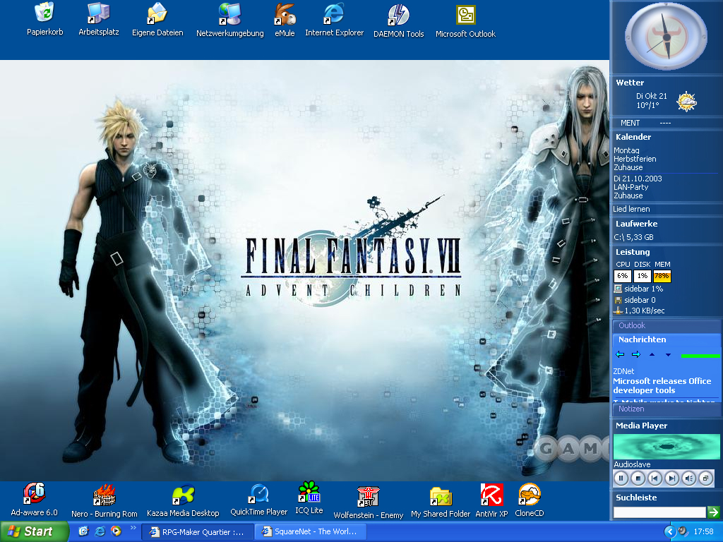This screenshot has width=723, height=542.
Task: Click the DISK 1% meter box
Action: [x=643, y=276]
